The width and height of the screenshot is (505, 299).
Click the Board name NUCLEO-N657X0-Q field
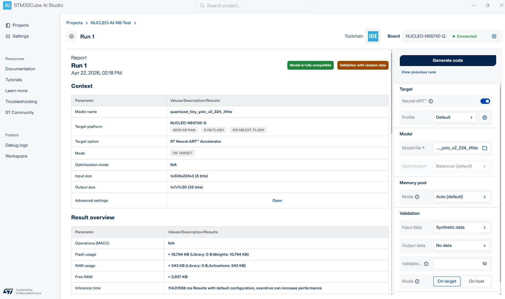pyautogui.click(x=426, y=36)
